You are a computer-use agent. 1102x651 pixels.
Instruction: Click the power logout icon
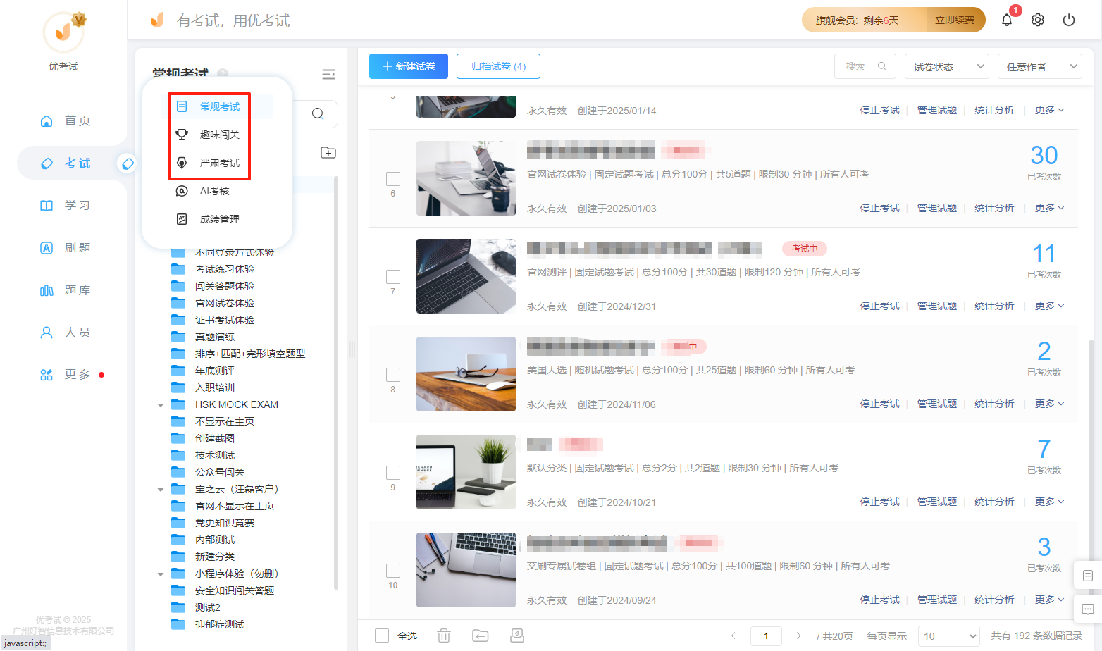1069,20
